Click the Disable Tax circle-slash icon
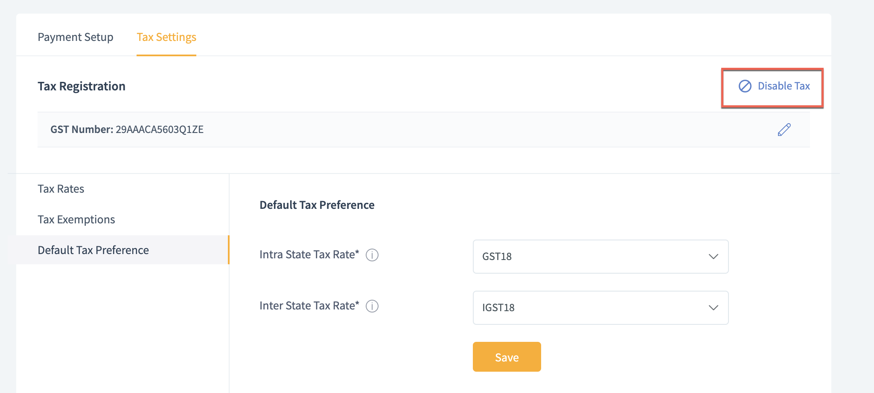 745,86
